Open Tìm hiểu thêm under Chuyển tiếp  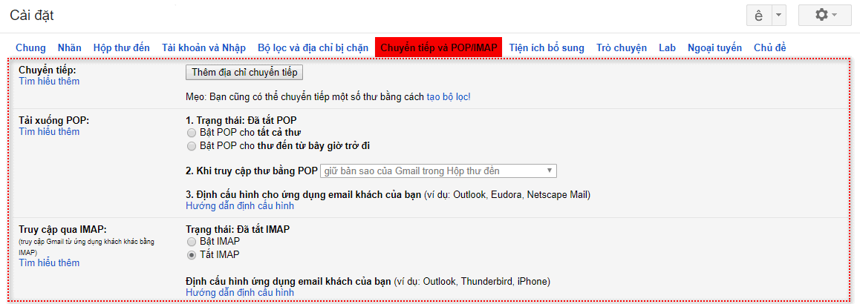coord(49,81)
